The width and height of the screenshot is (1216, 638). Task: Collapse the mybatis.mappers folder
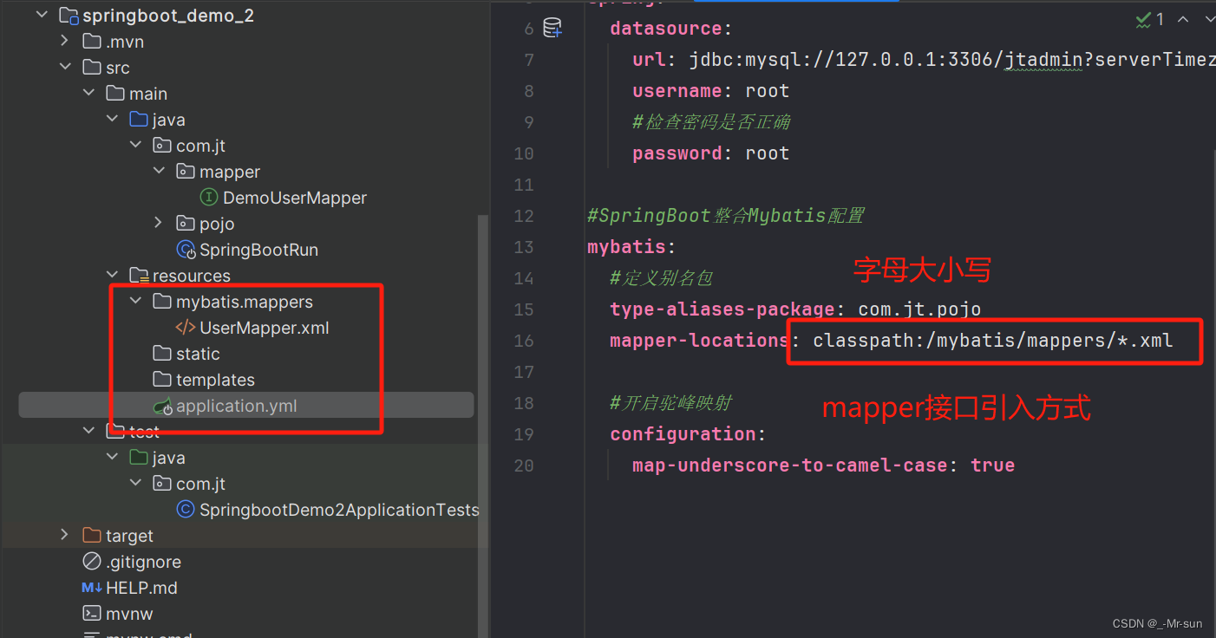pos(136,302)
